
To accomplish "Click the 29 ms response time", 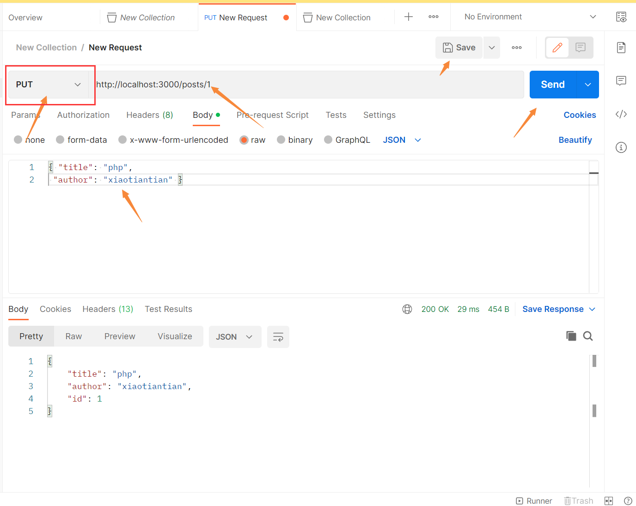I will (468, 309).
